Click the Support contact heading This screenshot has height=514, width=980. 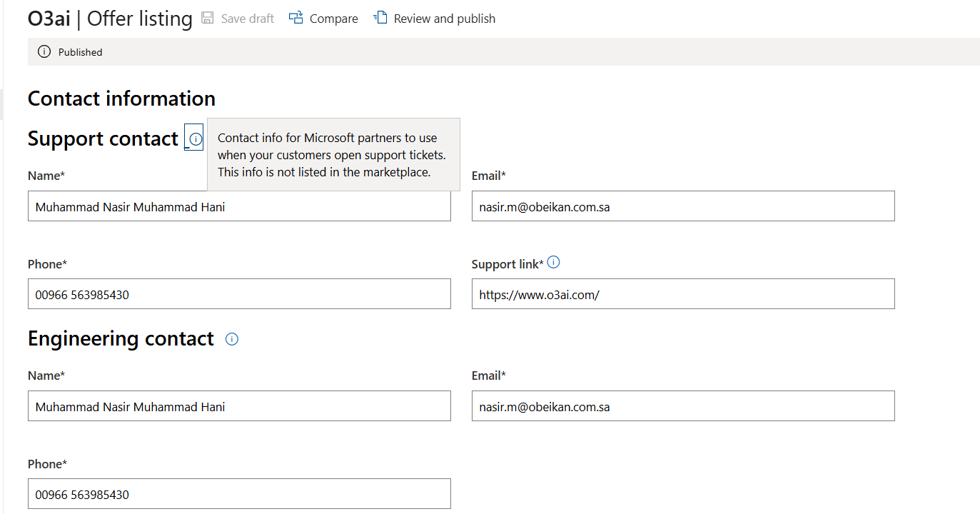103,138
